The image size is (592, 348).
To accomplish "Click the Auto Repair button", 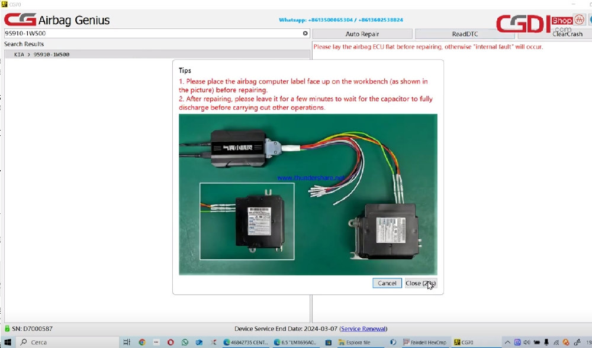I will coord(362,34).
